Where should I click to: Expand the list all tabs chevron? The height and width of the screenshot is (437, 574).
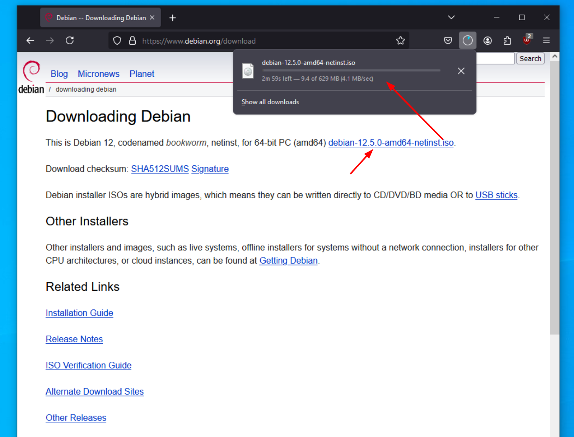coord(451,18)
